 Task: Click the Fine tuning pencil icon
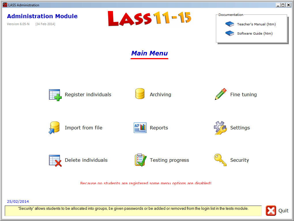pos(221,94)
